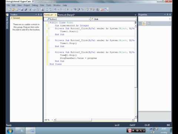Click the Paste toolbar icon
This screenshot has width=178, height=134.
click(38, 9)
